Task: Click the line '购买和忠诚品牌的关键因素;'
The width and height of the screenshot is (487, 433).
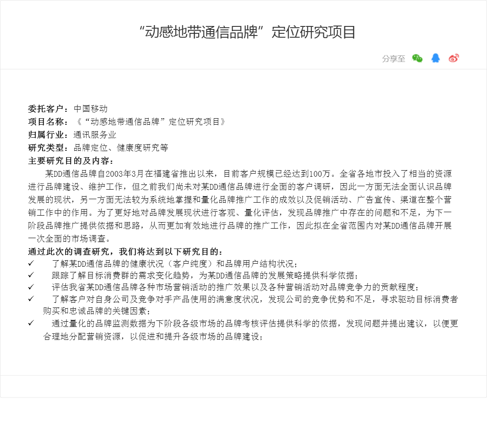Action: click(97, 311)
